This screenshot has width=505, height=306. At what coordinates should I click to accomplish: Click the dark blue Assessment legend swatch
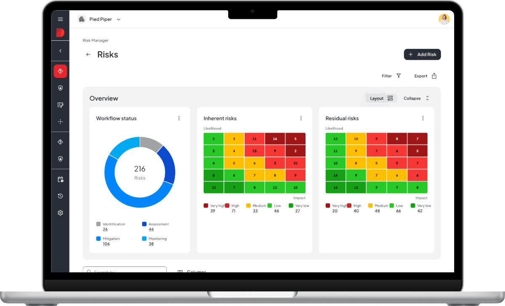(144, 224)
